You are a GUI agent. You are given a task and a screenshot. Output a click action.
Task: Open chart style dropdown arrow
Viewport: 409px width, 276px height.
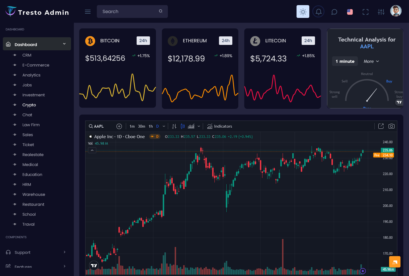(199, 126)
